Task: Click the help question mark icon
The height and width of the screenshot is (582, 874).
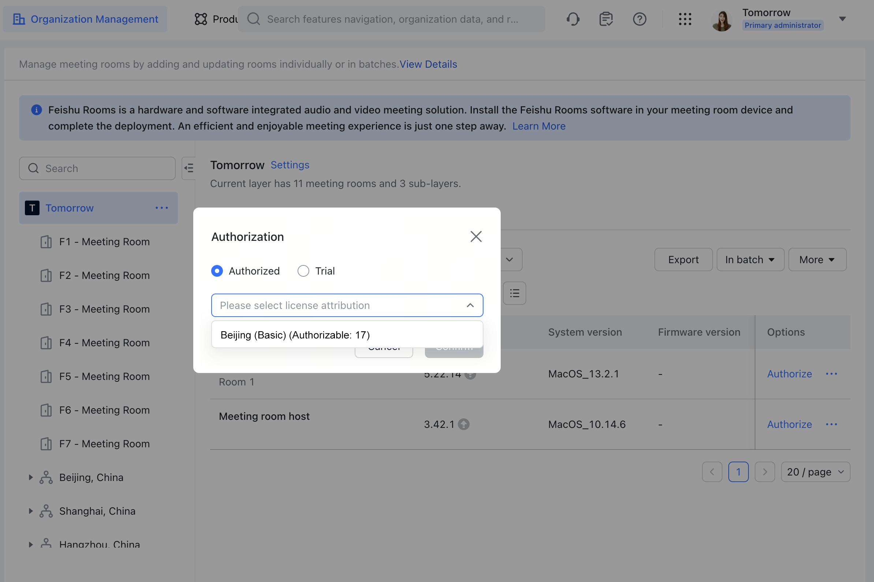Action: pos(639,19)
